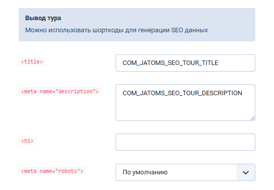This screenshot has height=190, width=274.
Task: Click the description textarea COM_JATOMS_SEO_TOUR_DESCRIPTION
Action: [185, 103]
